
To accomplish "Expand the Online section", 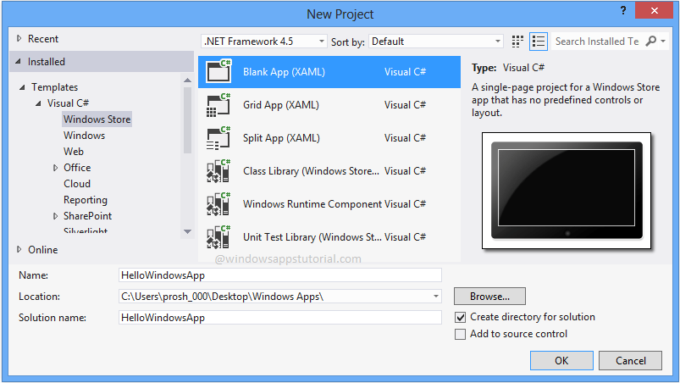I will (x=20, y=250).
